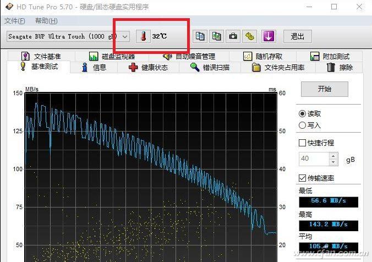Decrease the short stroke gB value

[x=333, y=162]
